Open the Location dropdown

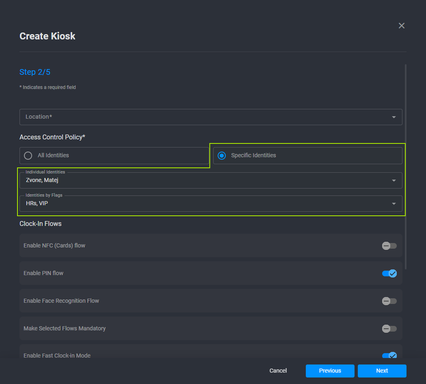coord(394,117)
